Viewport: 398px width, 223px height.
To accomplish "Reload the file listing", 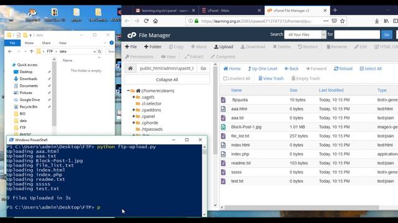I will (x=343, y=69).
